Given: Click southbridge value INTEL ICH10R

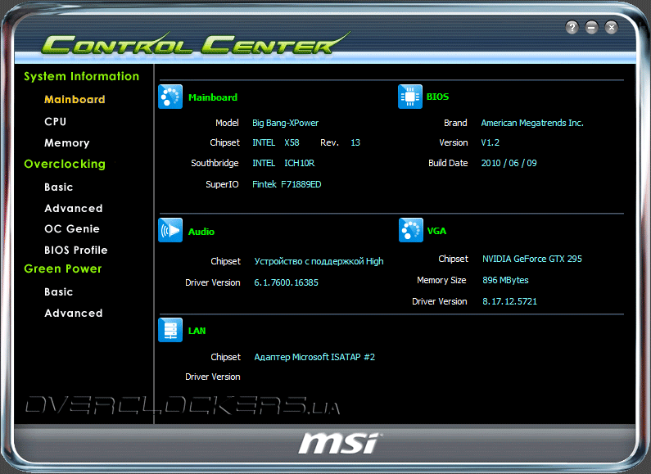Looking at the screenshot, I should [x=283, y=163].
